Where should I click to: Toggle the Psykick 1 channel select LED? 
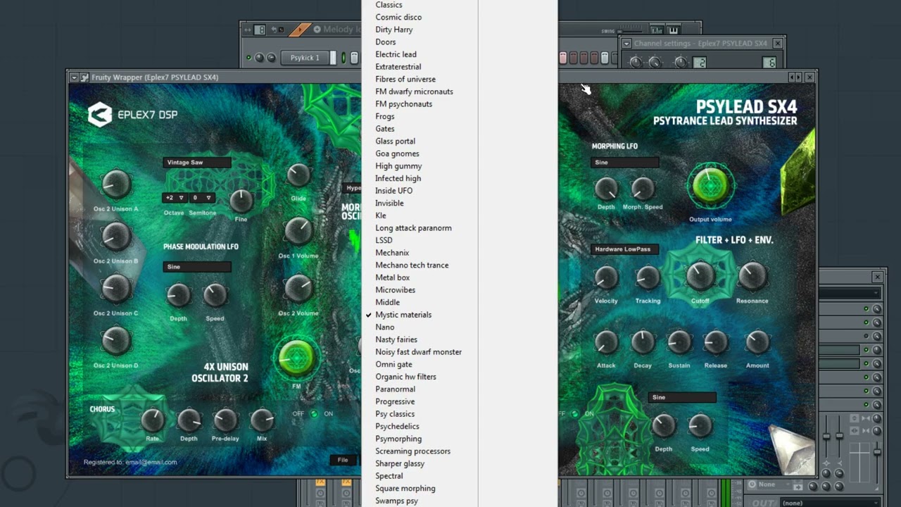pos(344,58)
